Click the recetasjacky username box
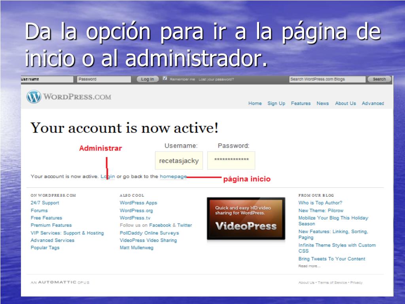The width and height of the screenshot is (405, 304). point(179,161)
